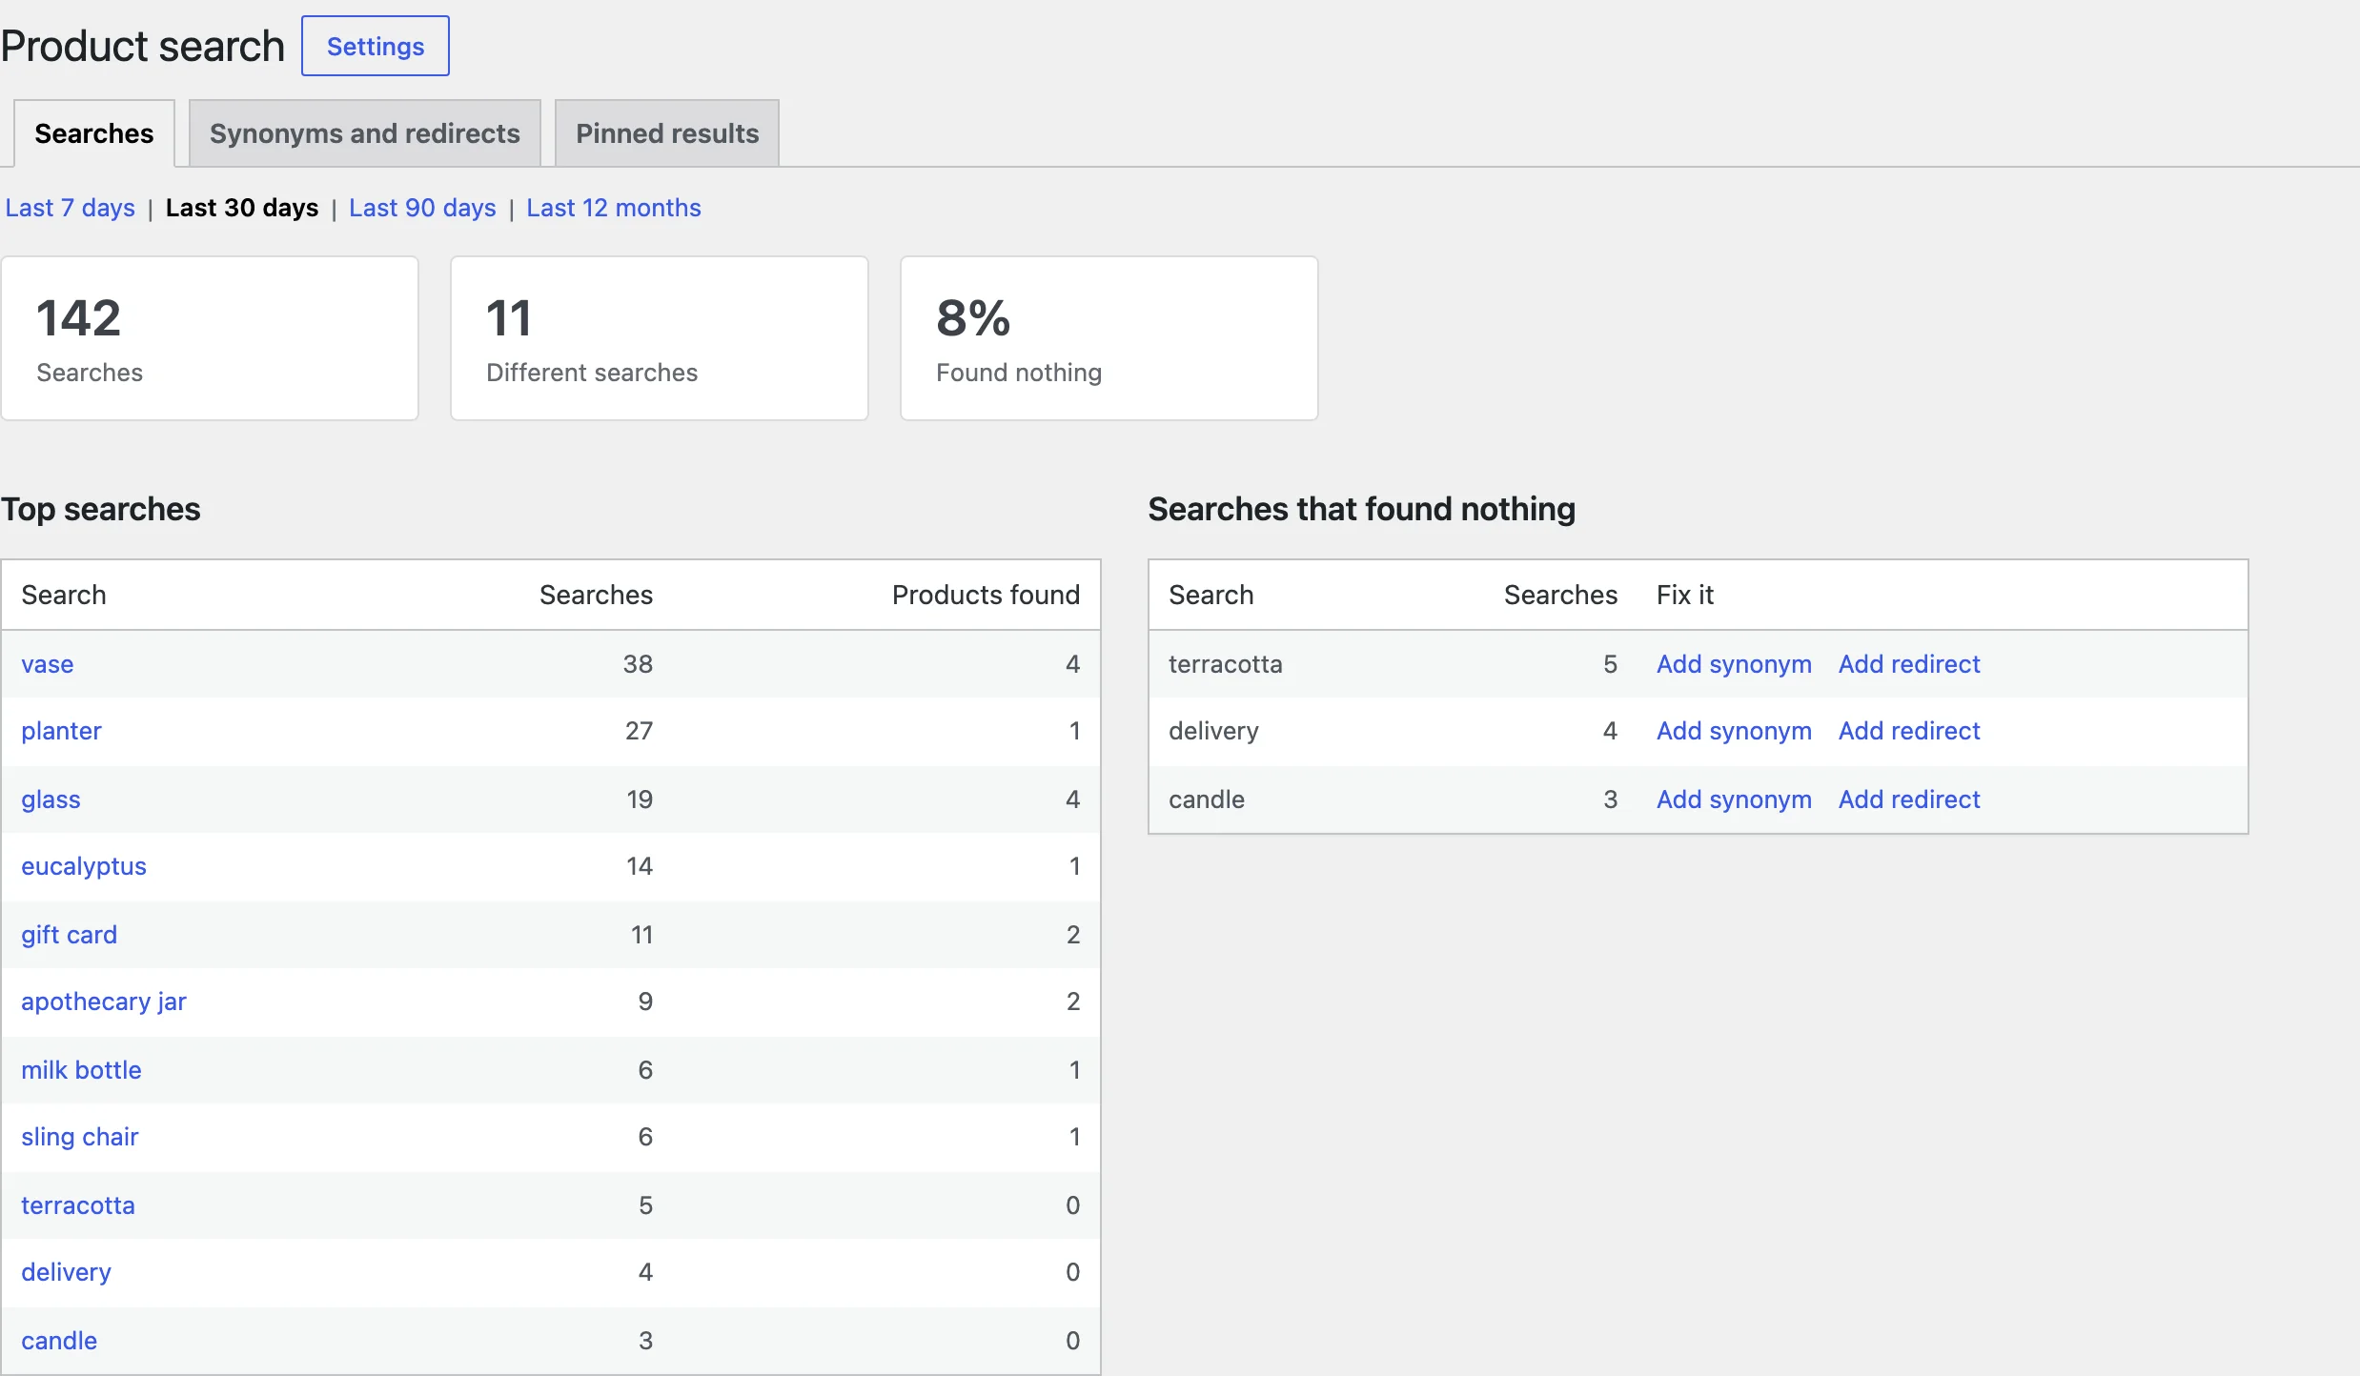The width and height of the screenshot is (2360, 1376).
Task: Filter by Last 7 days
Action: (x=71, y=208)
